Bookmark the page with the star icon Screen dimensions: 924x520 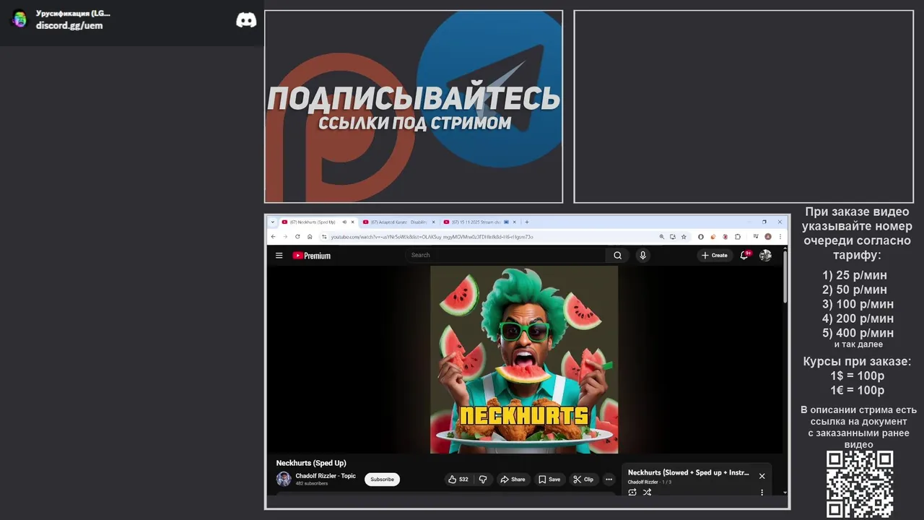684,236
